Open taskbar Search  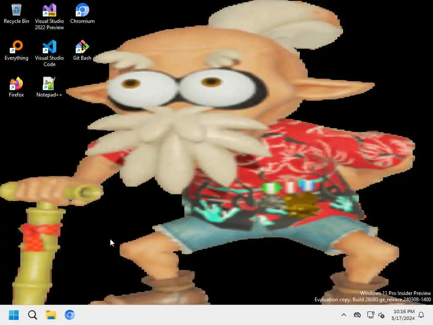[33, 315]
